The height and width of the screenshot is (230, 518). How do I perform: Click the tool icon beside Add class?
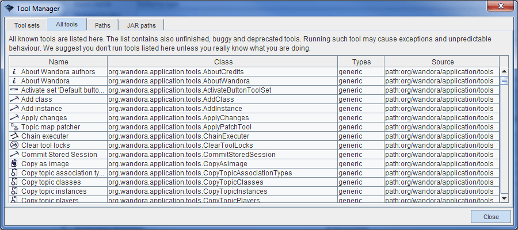[14, 99]
